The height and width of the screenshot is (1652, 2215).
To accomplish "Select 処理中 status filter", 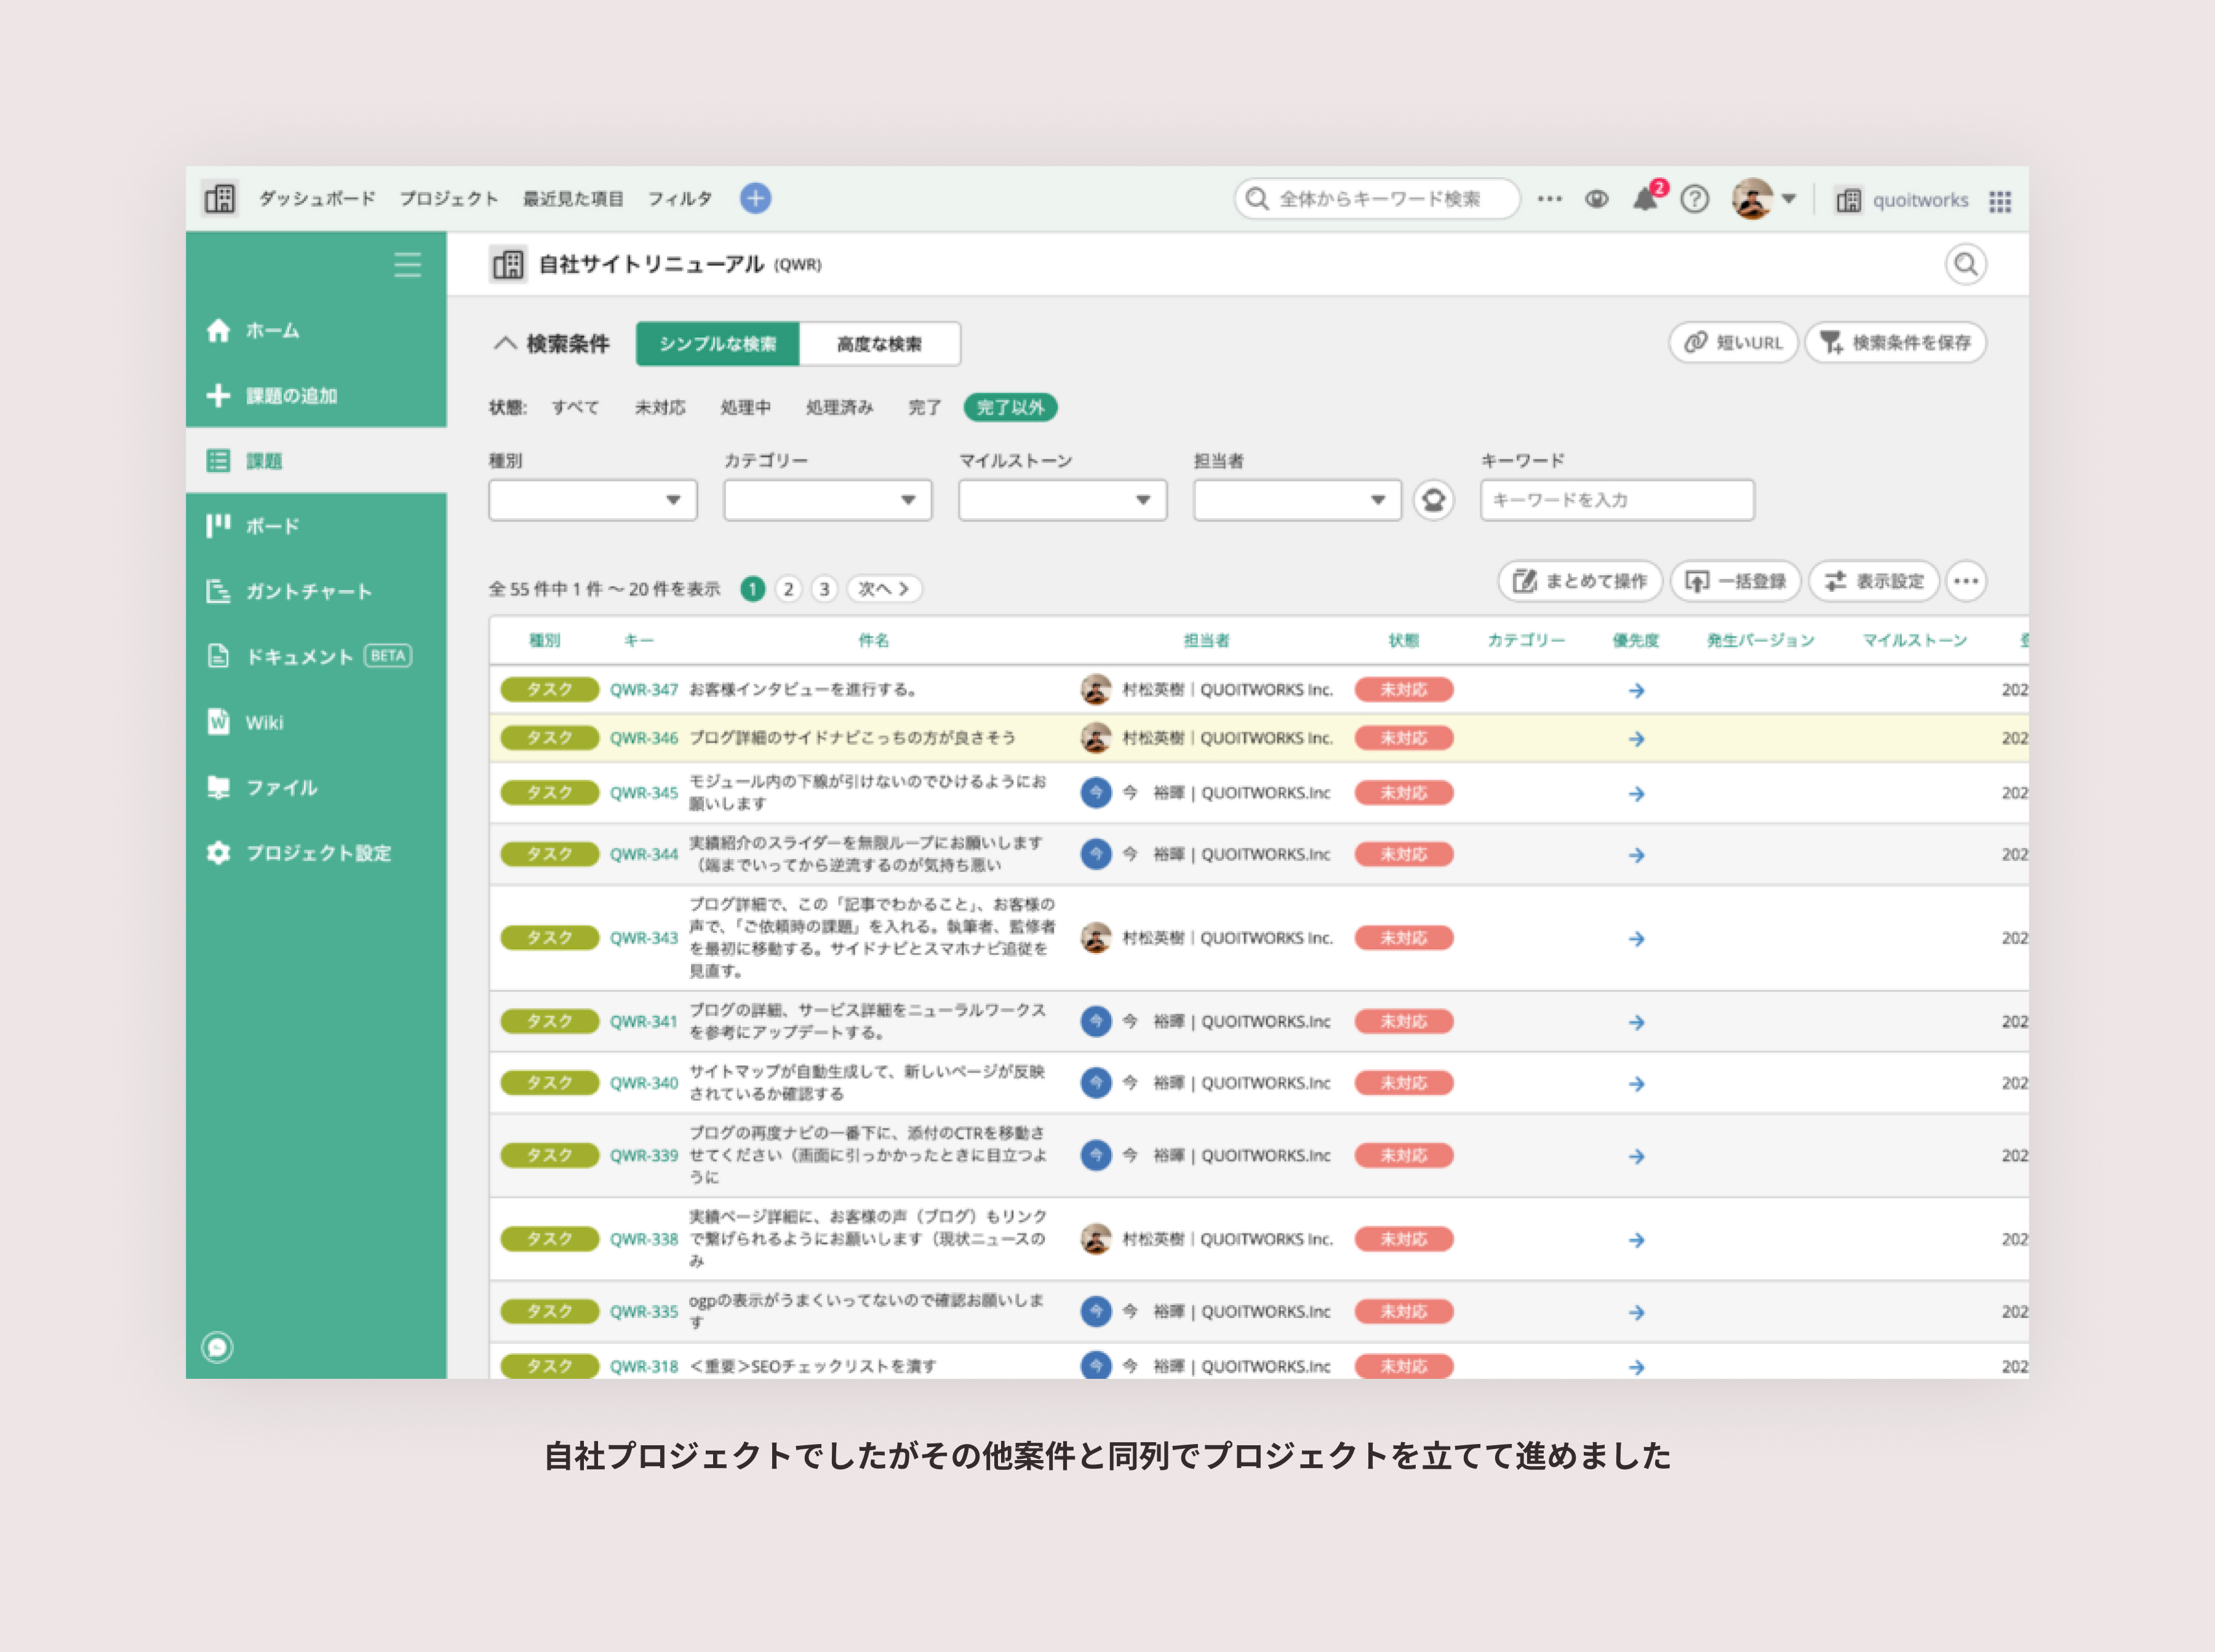I will (745, 407).
